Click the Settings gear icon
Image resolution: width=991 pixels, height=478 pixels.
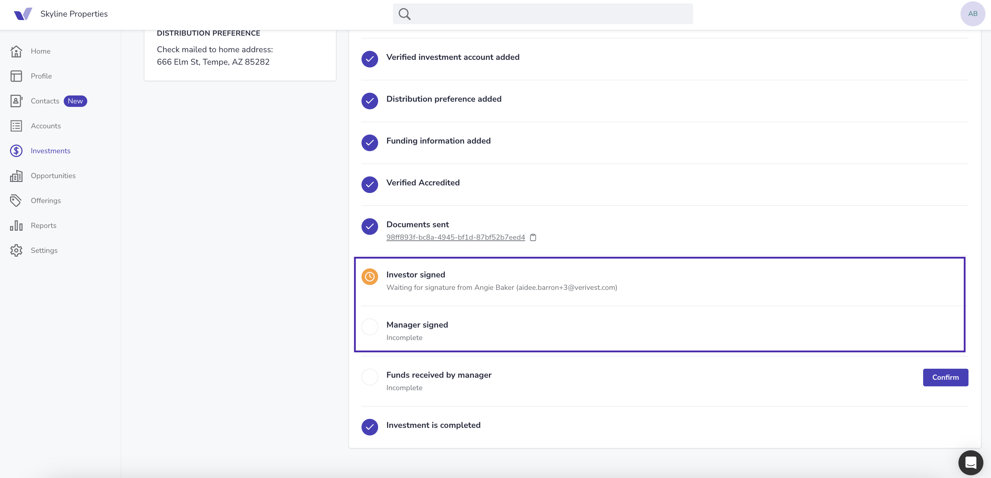click(16, 250)
